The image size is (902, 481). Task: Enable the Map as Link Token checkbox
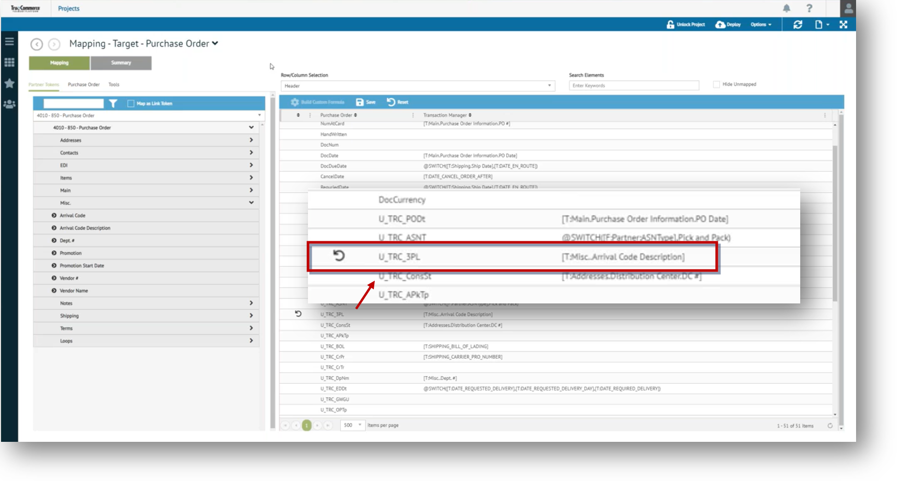click(x=131, y=103)
